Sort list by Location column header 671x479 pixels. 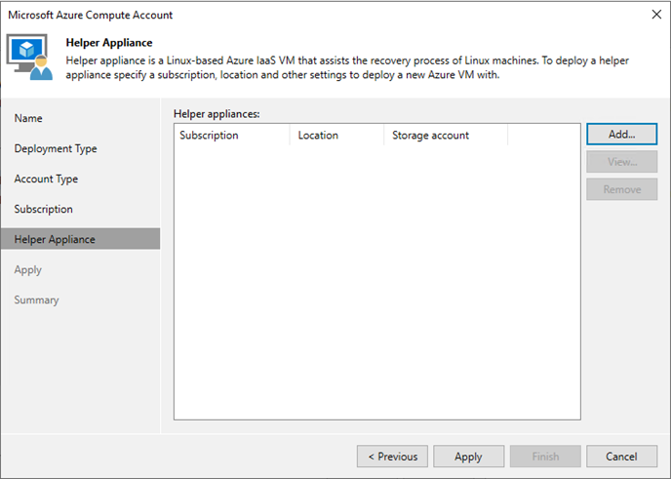[336, 136]
